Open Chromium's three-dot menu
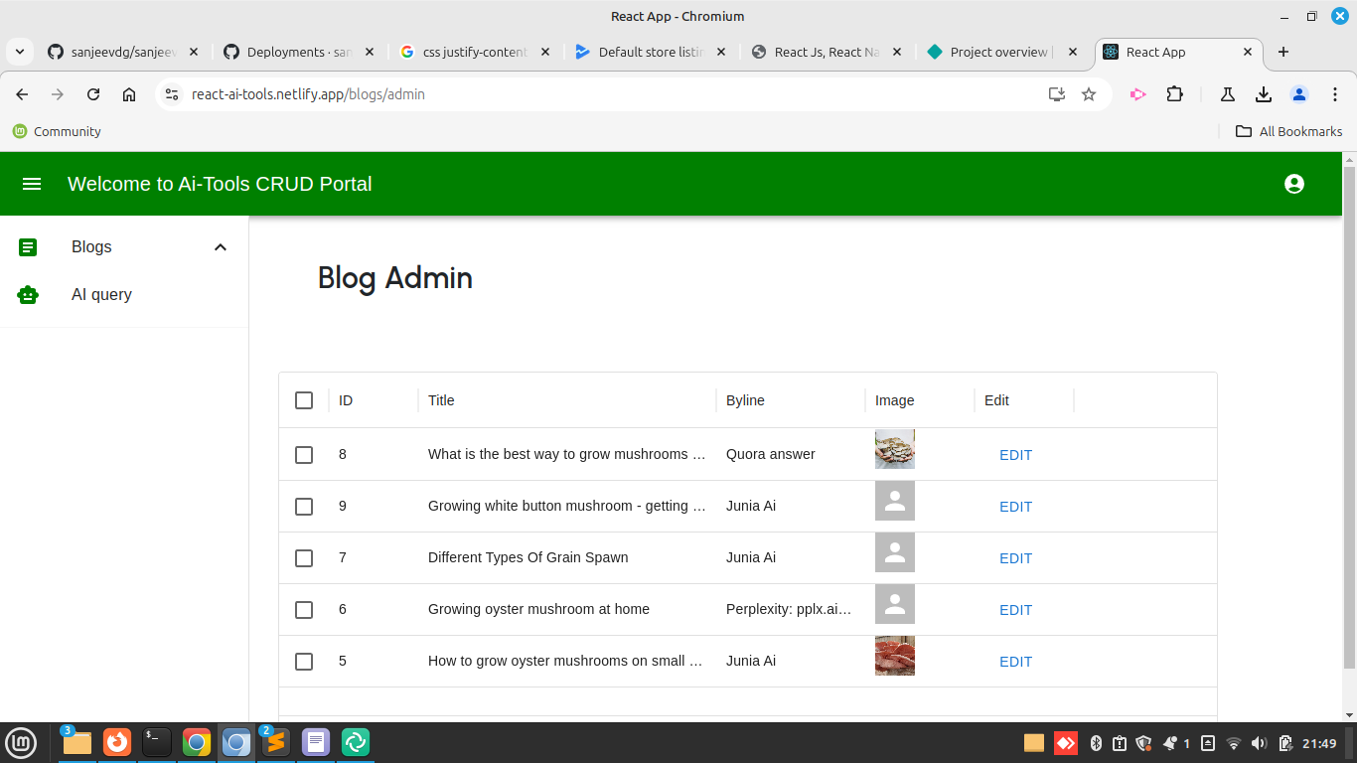1357x763 pixels. [x=1335, y=93]
